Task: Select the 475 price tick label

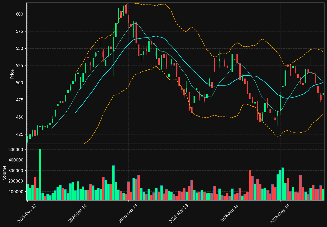Action: point(20,100)
